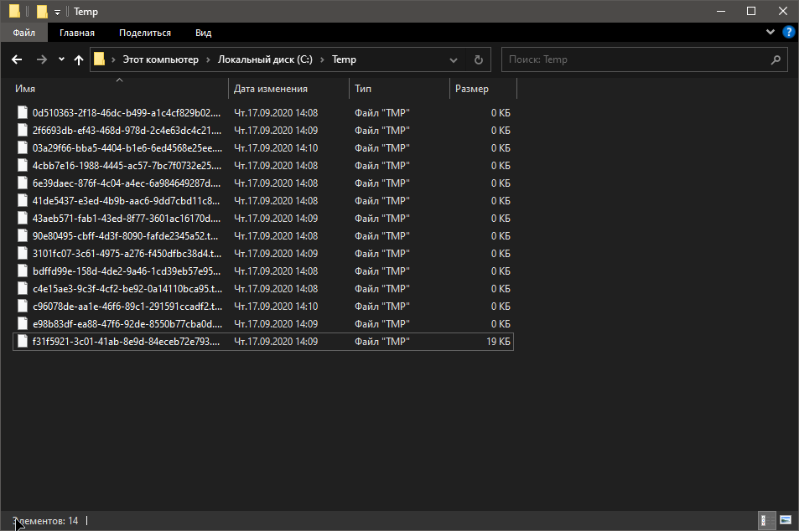
Task: Click the search magnifier icon
Action: pos(776,59)
